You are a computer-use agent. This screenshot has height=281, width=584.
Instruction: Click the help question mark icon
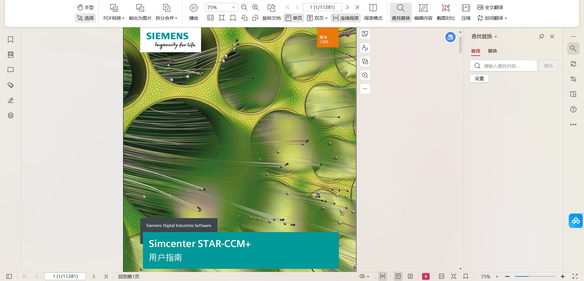(x=573, y=109)
